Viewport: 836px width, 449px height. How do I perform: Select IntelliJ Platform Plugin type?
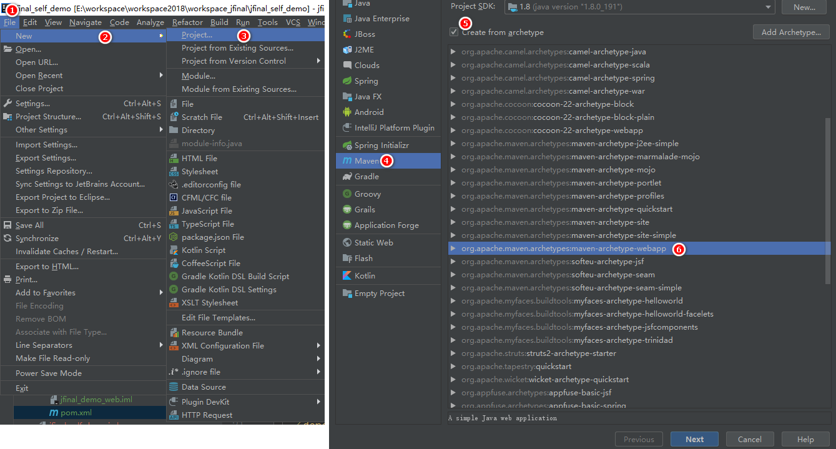tap(388, 127)
